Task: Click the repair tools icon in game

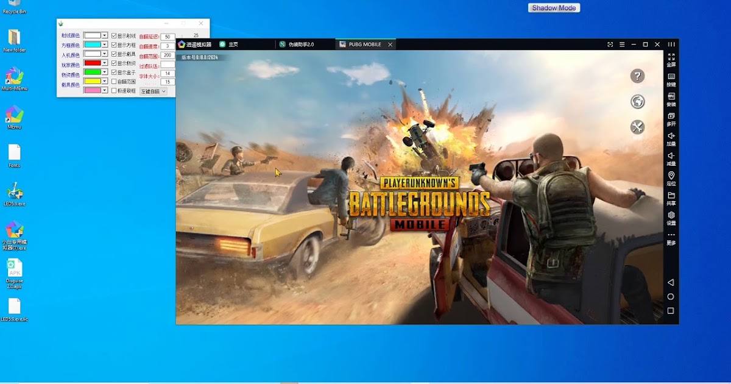Action: [x=637, y=127]
